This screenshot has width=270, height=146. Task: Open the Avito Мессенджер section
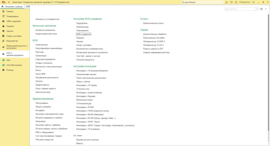pyautogui.click(x=14, y=65)
